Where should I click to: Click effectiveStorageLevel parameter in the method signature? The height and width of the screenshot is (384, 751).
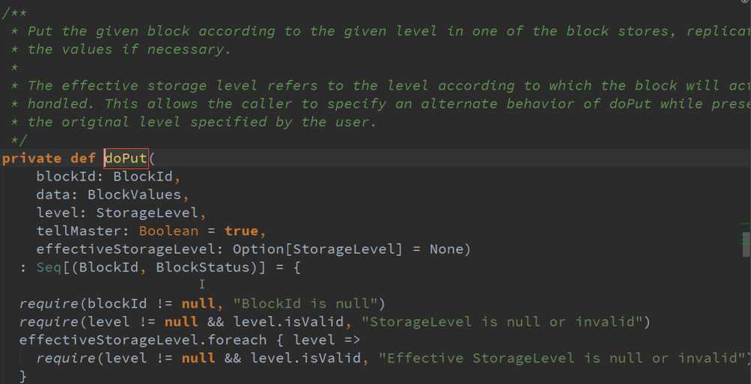[x=126, y=249]
